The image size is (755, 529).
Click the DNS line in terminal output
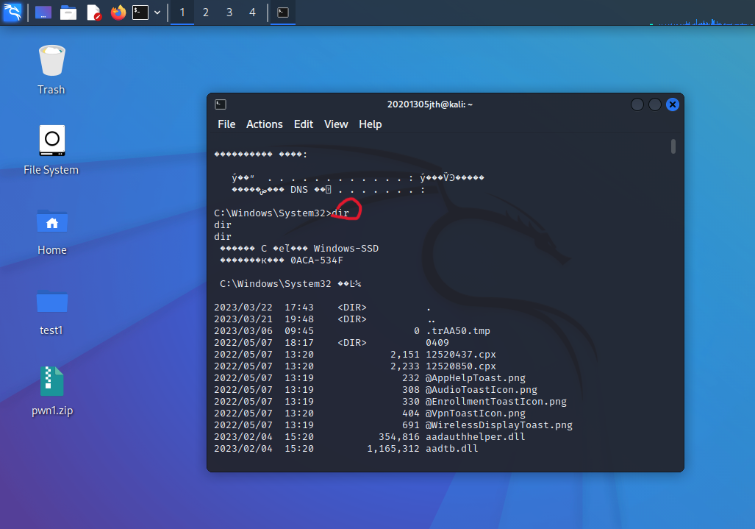pos(328,190)
